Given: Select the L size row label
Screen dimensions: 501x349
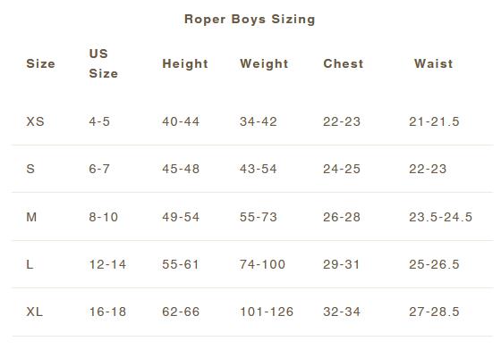Looking at the screenshot, I should pyautogui.click(x=30, y=264).
